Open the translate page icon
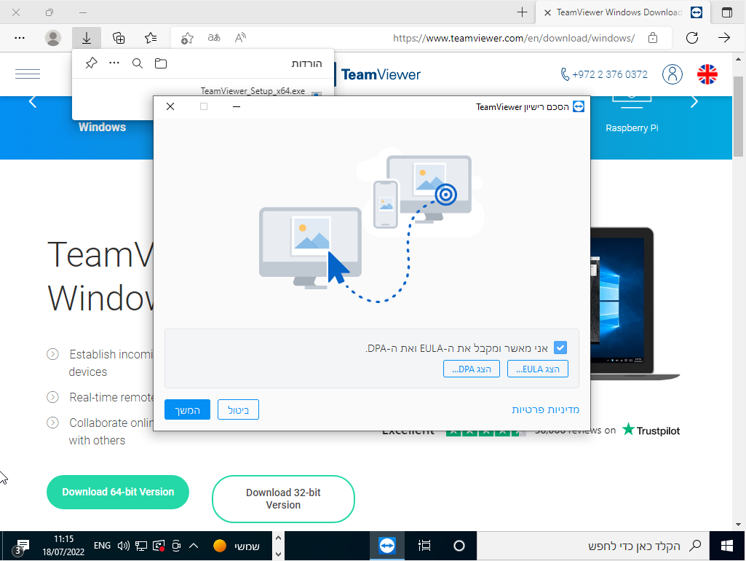The width and height of the screenshot is (746, 561). (x=214, y=38)
